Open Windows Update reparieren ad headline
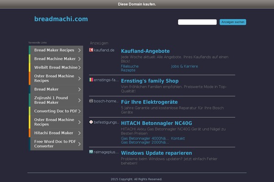This screenshot has height=182, width=274. (x=156, y=153)
